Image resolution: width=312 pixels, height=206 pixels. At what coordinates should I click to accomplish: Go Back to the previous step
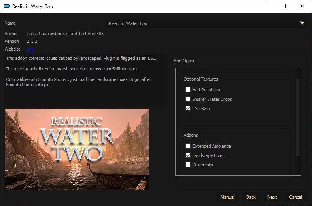251,197
